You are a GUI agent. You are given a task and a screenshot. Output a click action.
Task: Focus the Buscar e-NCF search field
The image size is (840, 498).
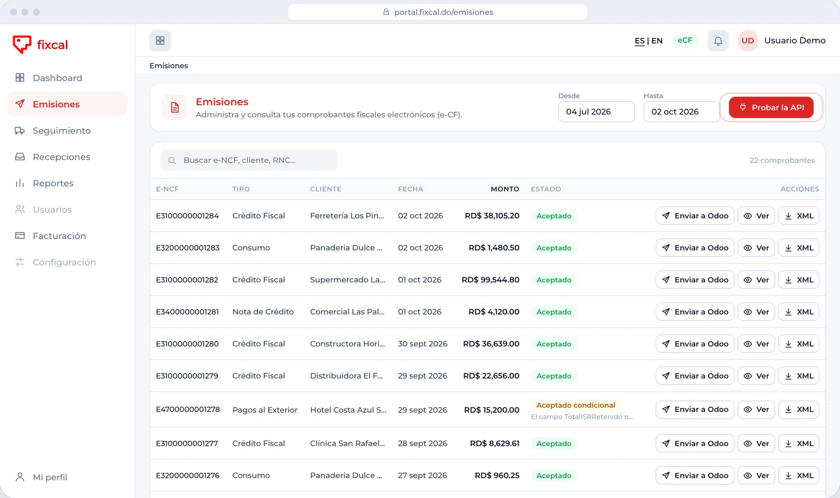(x=249, y=160)
